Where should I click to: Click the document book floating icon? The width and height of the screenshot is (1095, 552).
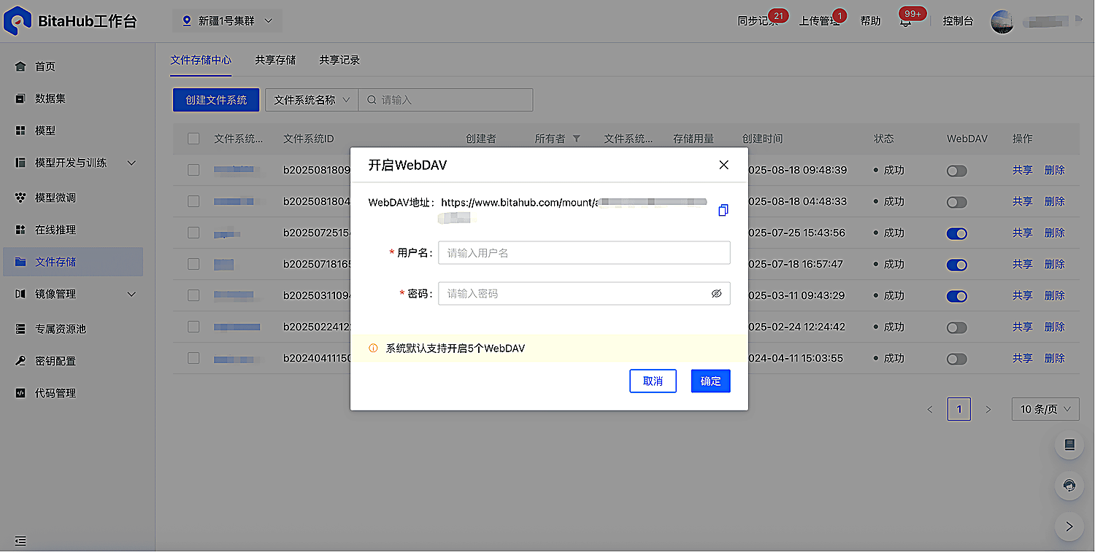click(1069, 445)
